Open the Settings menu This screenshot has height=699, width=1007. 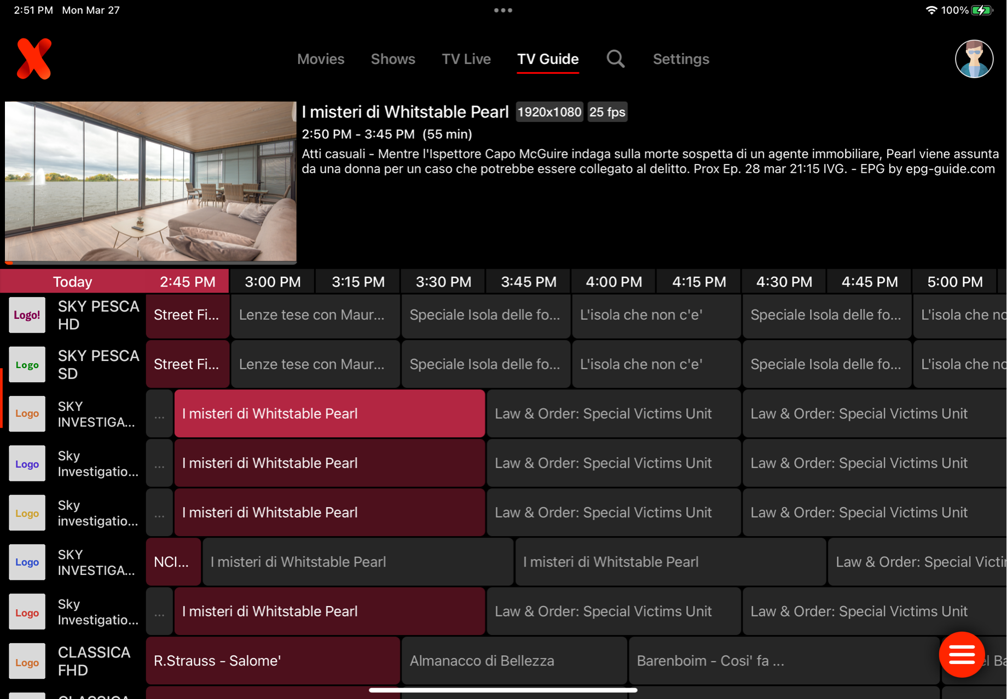click(681, 59)
